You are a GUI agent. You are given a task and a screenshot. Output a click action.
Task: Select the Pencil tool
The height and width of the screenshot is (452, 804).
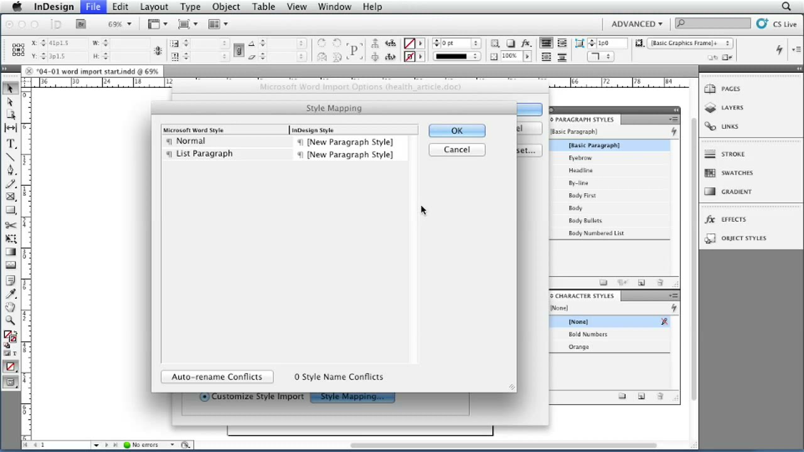pyautogui.click(x=11, y=184)
